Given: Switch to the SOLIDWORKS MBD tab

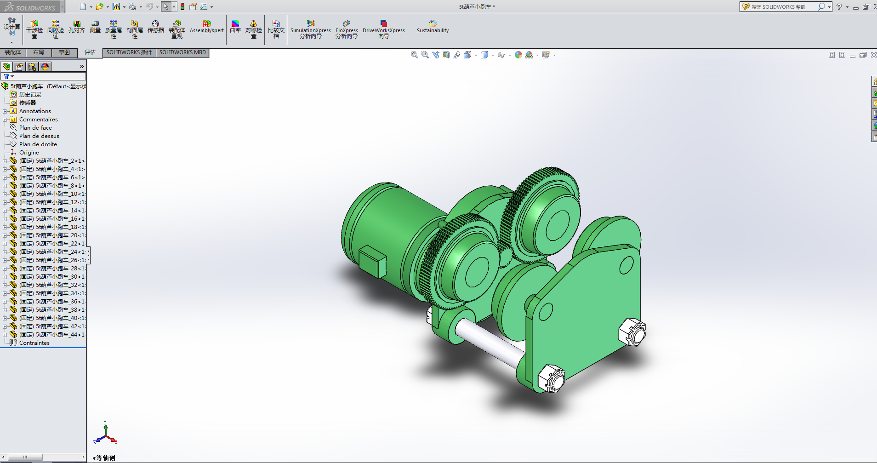Looking at the screenshot, I should click(x=182, y=52).
